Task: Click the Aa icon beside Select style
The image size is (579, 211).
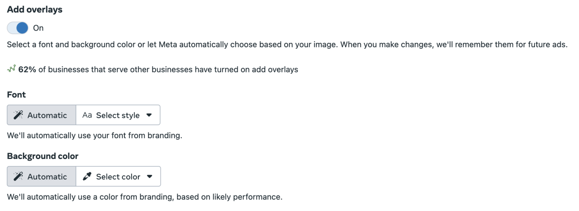Action: [87, 115]
